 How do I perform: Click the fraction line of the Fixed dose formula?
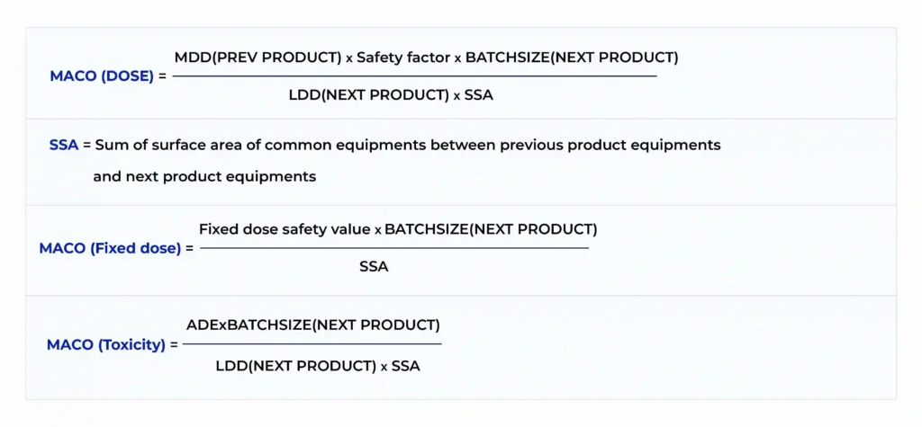click(393, 248)
